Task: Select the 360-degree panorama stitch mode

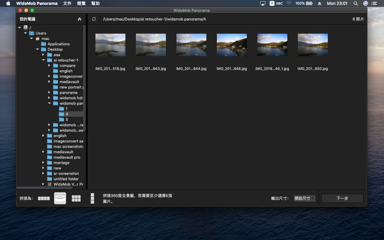Action: [x=60, y=198]
